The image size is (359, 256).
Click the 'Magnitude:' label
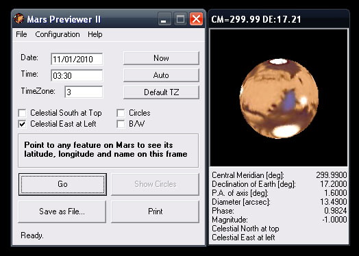(x=230, y=220)
